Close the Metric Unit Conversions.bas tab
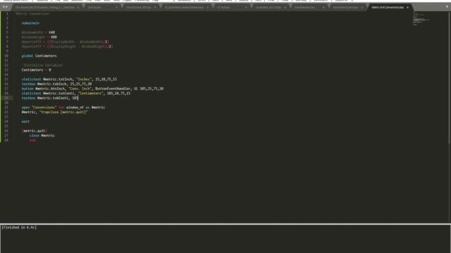This screenshot has width=451, height=253. [407, 7]
